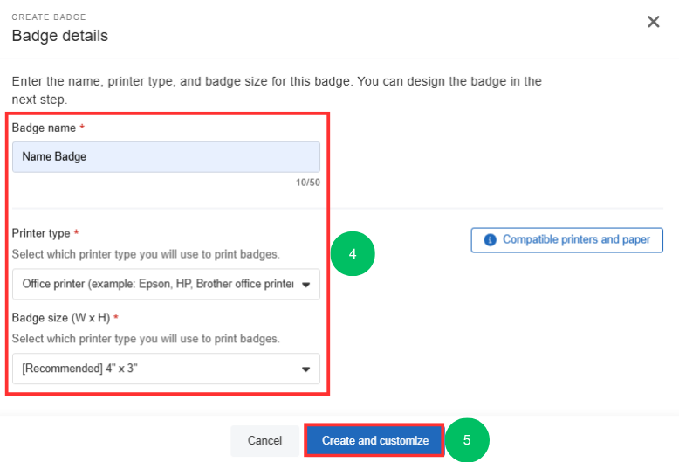
Task: Click the CREATE BADGE header text
Action: tap(49, 17)
